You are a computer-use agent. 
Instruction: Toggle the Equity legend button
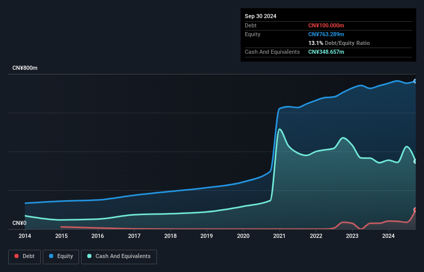(61, 256)
